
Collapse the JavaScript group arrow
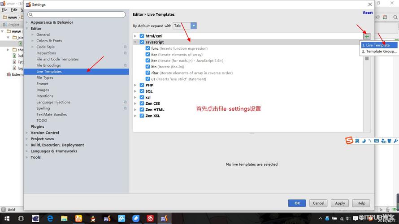coord(135,42)
